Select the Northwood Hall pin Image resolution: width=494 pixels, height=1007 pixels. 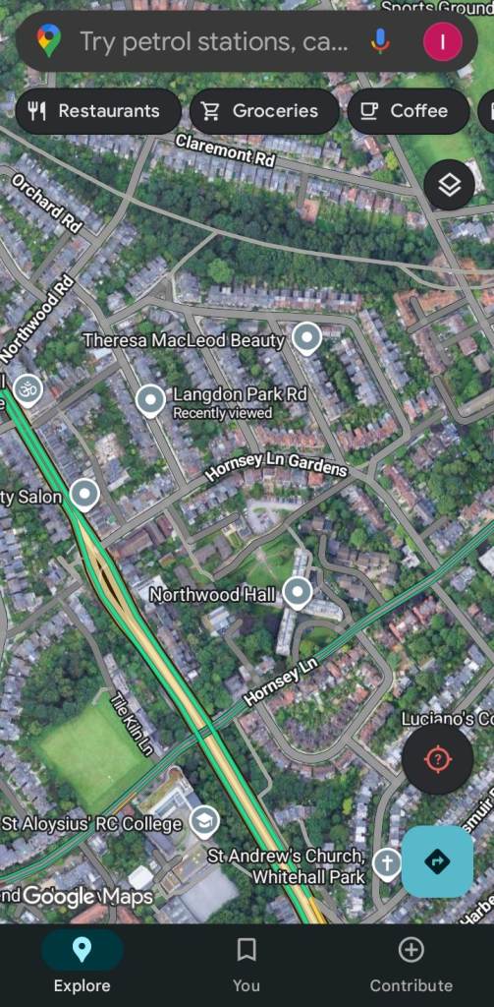click(x=297, y=593)
